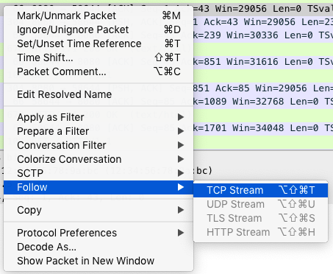Viewport: 333px width, 274px height.
Task: Open the Colorize Conversation submenu
Action: pos(99,159)
